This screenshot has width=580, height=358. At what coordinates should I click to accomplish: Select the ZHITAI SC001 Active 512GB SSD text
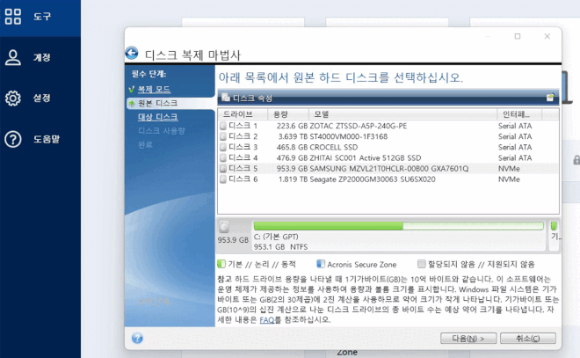click(x=365, y=158)
